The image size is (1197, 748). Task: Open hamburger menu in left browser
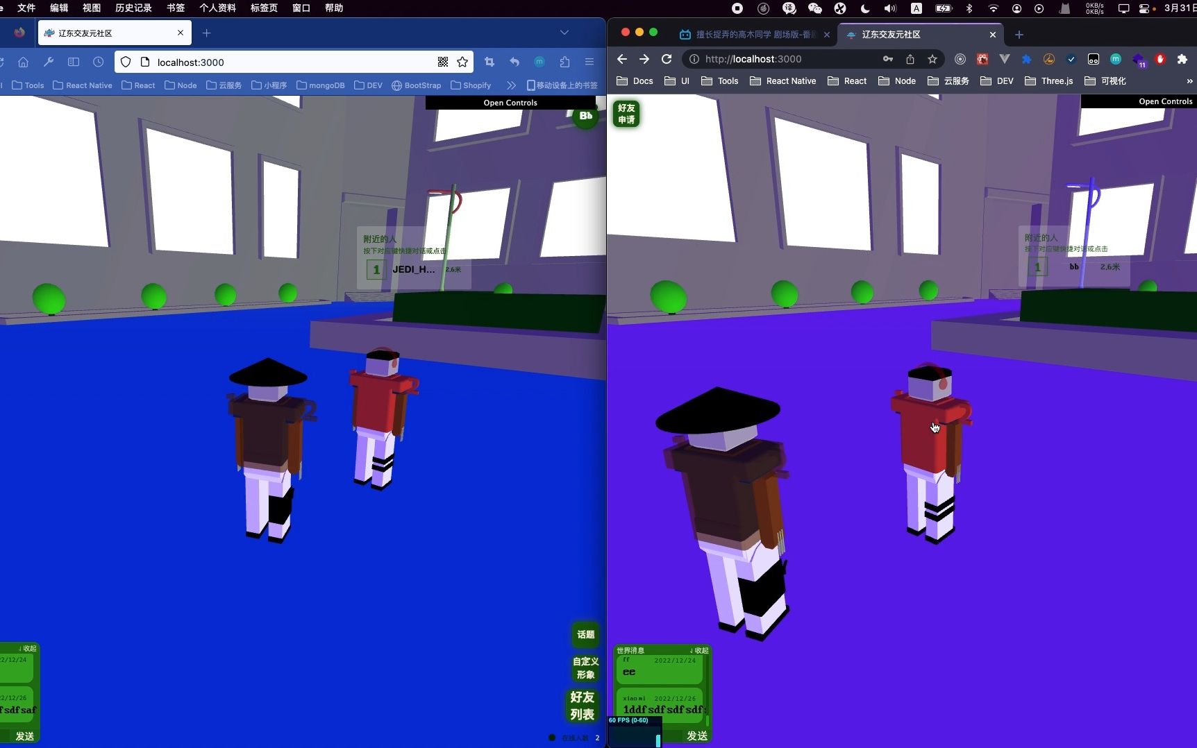click(x=589, y=62)
